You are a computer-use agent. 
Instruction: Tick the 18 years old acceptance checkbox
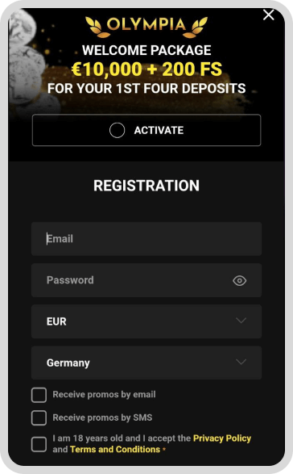point(39,444)
